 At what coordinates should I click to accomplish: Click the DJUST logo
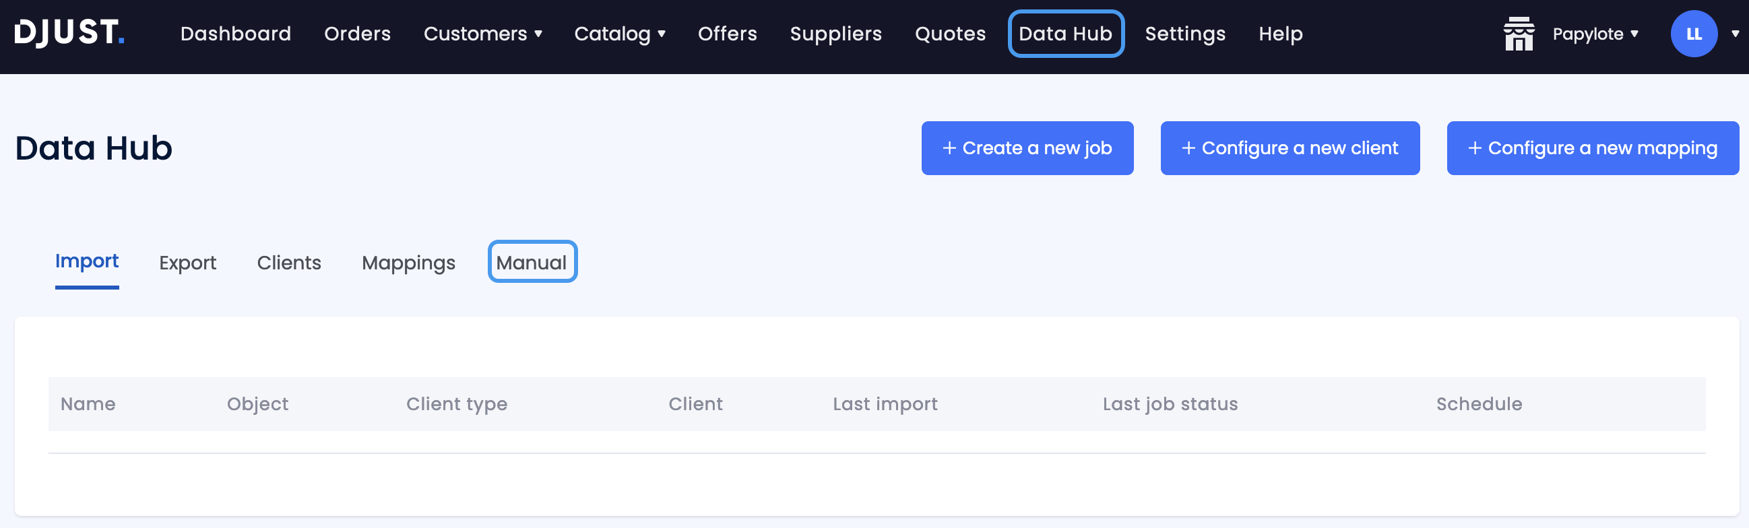pos(69,32)
